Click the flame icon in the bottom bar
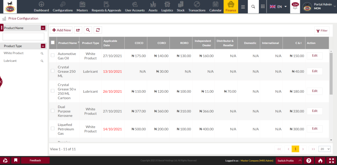This screenshot has width=337, height=165. tap(320, 160)
